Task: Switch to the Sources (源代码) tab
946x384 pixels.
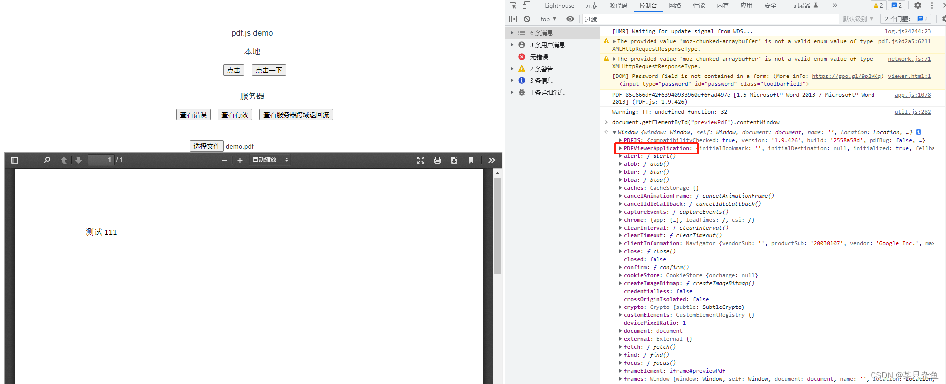Action: (x=618, y=6)
